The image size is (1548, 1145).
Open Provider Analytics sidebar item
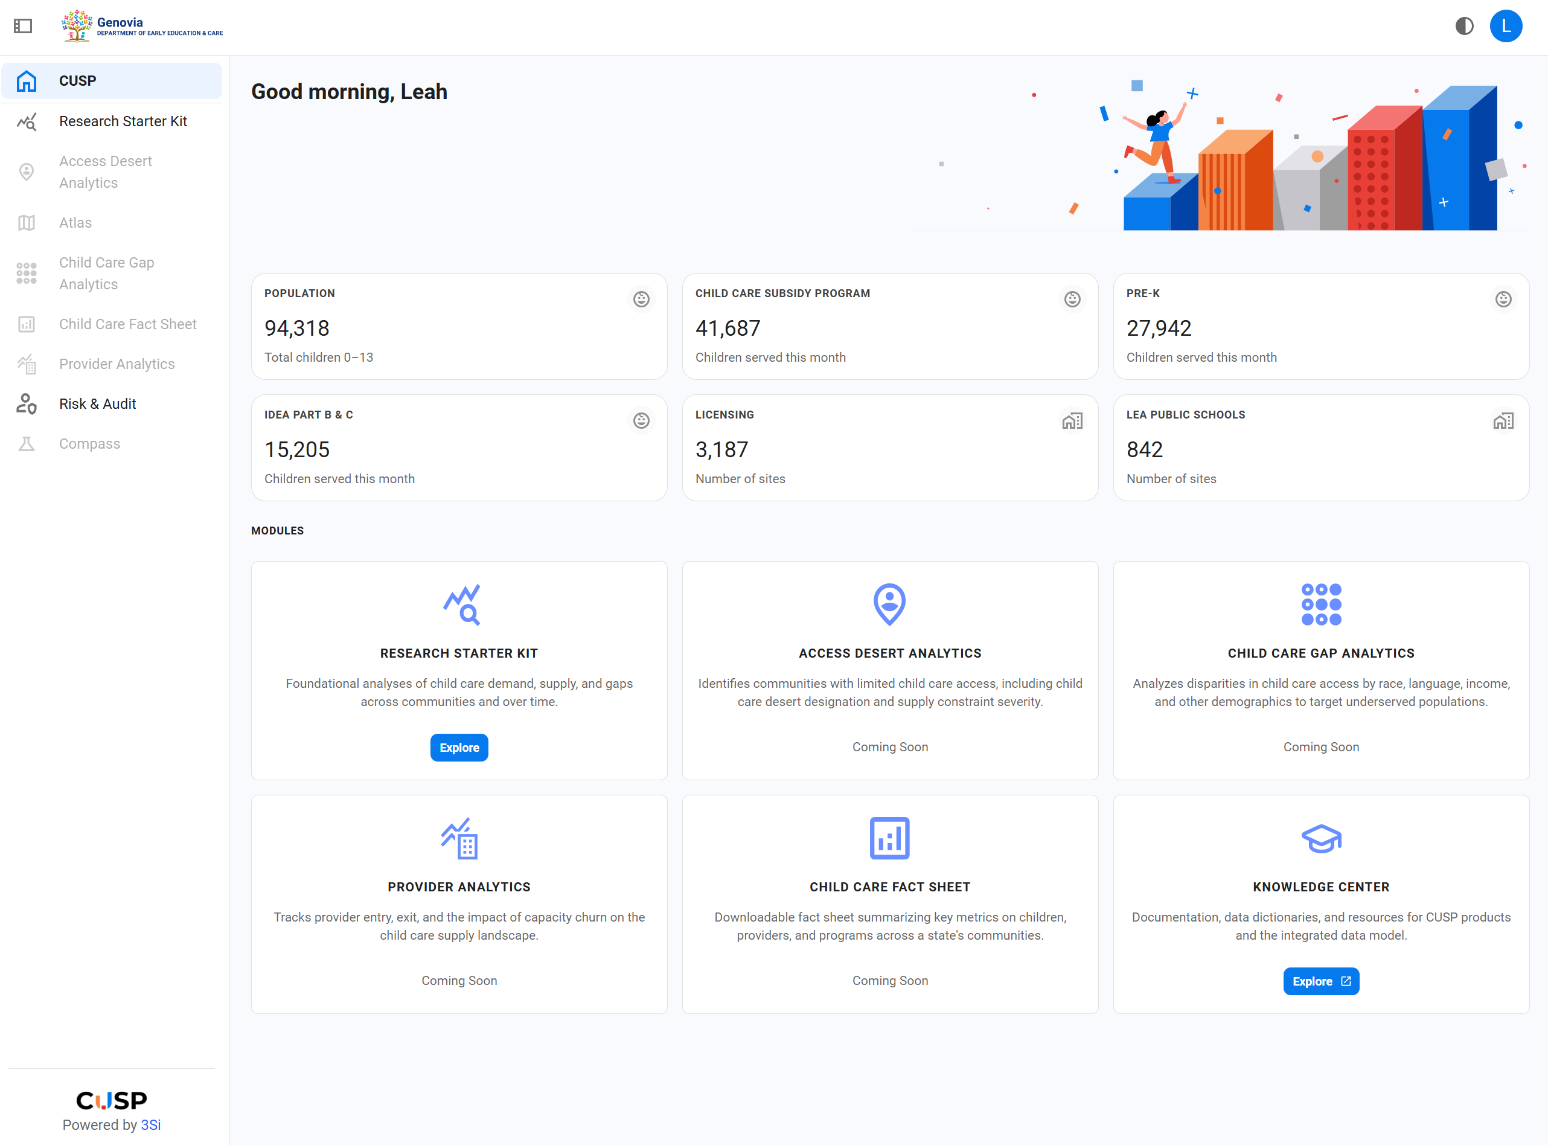[x=112, y=364]
